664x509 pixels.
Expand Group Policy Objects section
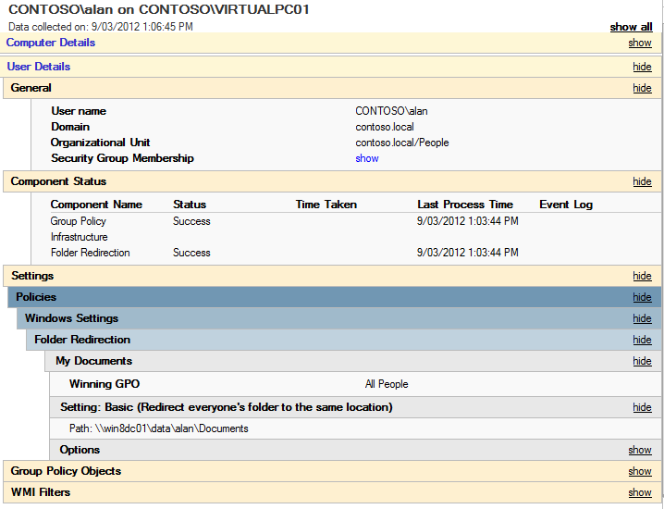(640, 472)
